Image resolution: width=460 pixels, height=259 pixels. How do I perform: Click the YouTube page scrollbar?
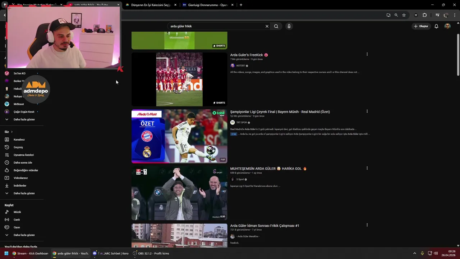pos(458,55)
